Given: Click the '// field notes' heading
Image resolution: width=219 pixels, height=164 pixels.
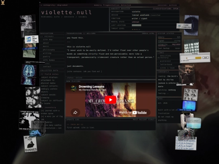Looking at the screenshot, I should tap(49, 74).
